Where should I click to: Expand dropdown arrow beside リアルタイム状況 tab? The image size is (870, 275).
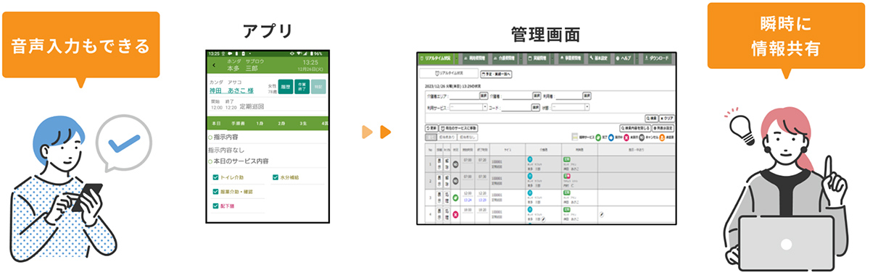point(456,58)
